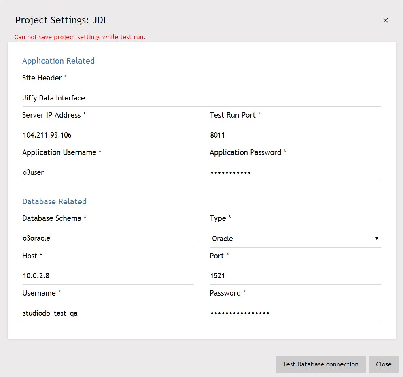Focus the Application Username field
The width and height of the screenshot is (403, 377).
[108, 172]
